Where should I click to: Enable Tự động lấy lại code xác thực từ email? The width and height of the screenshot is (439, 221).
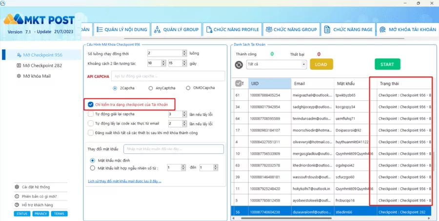(90, 123)
